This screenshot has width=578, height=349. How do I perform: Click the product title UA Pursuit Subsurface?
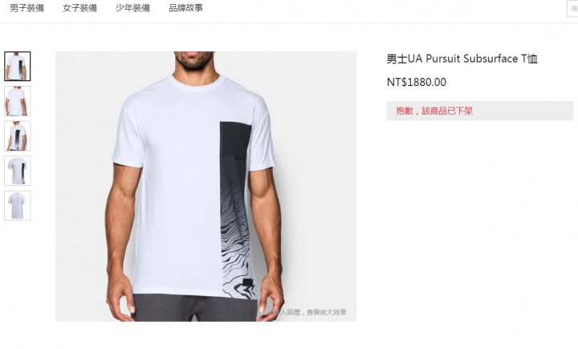pyautogui.click(x=462, y=59)
